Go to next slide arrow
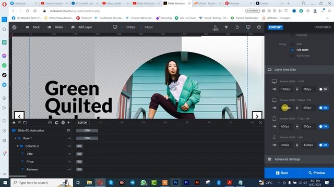The width and height of the screenshot is (334, 187). click(x=257, y=116)
